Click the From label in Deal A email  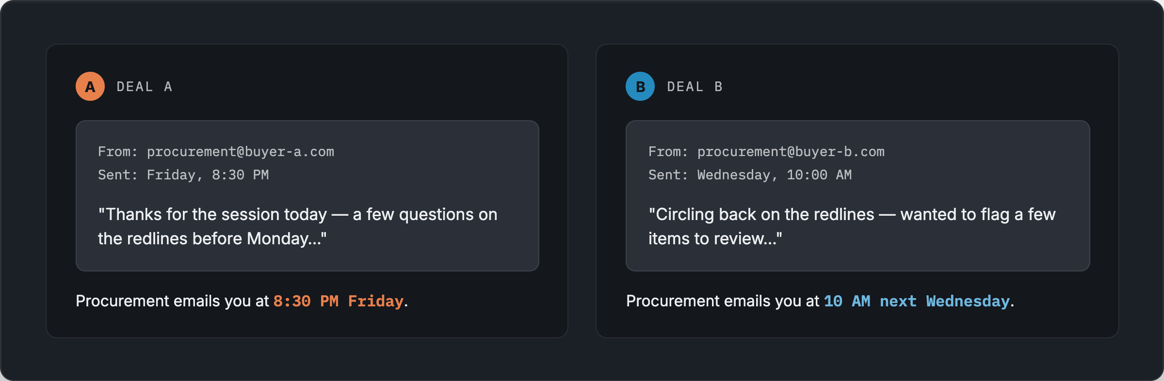(x=118, y=152)
